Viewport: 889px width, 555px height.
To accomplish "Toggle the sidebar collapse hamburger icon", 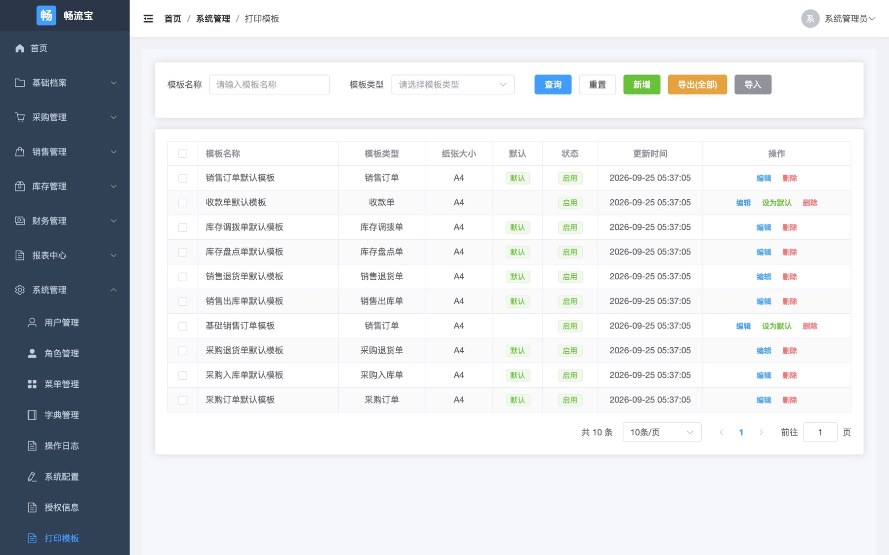I will click(x=148, y=19).
